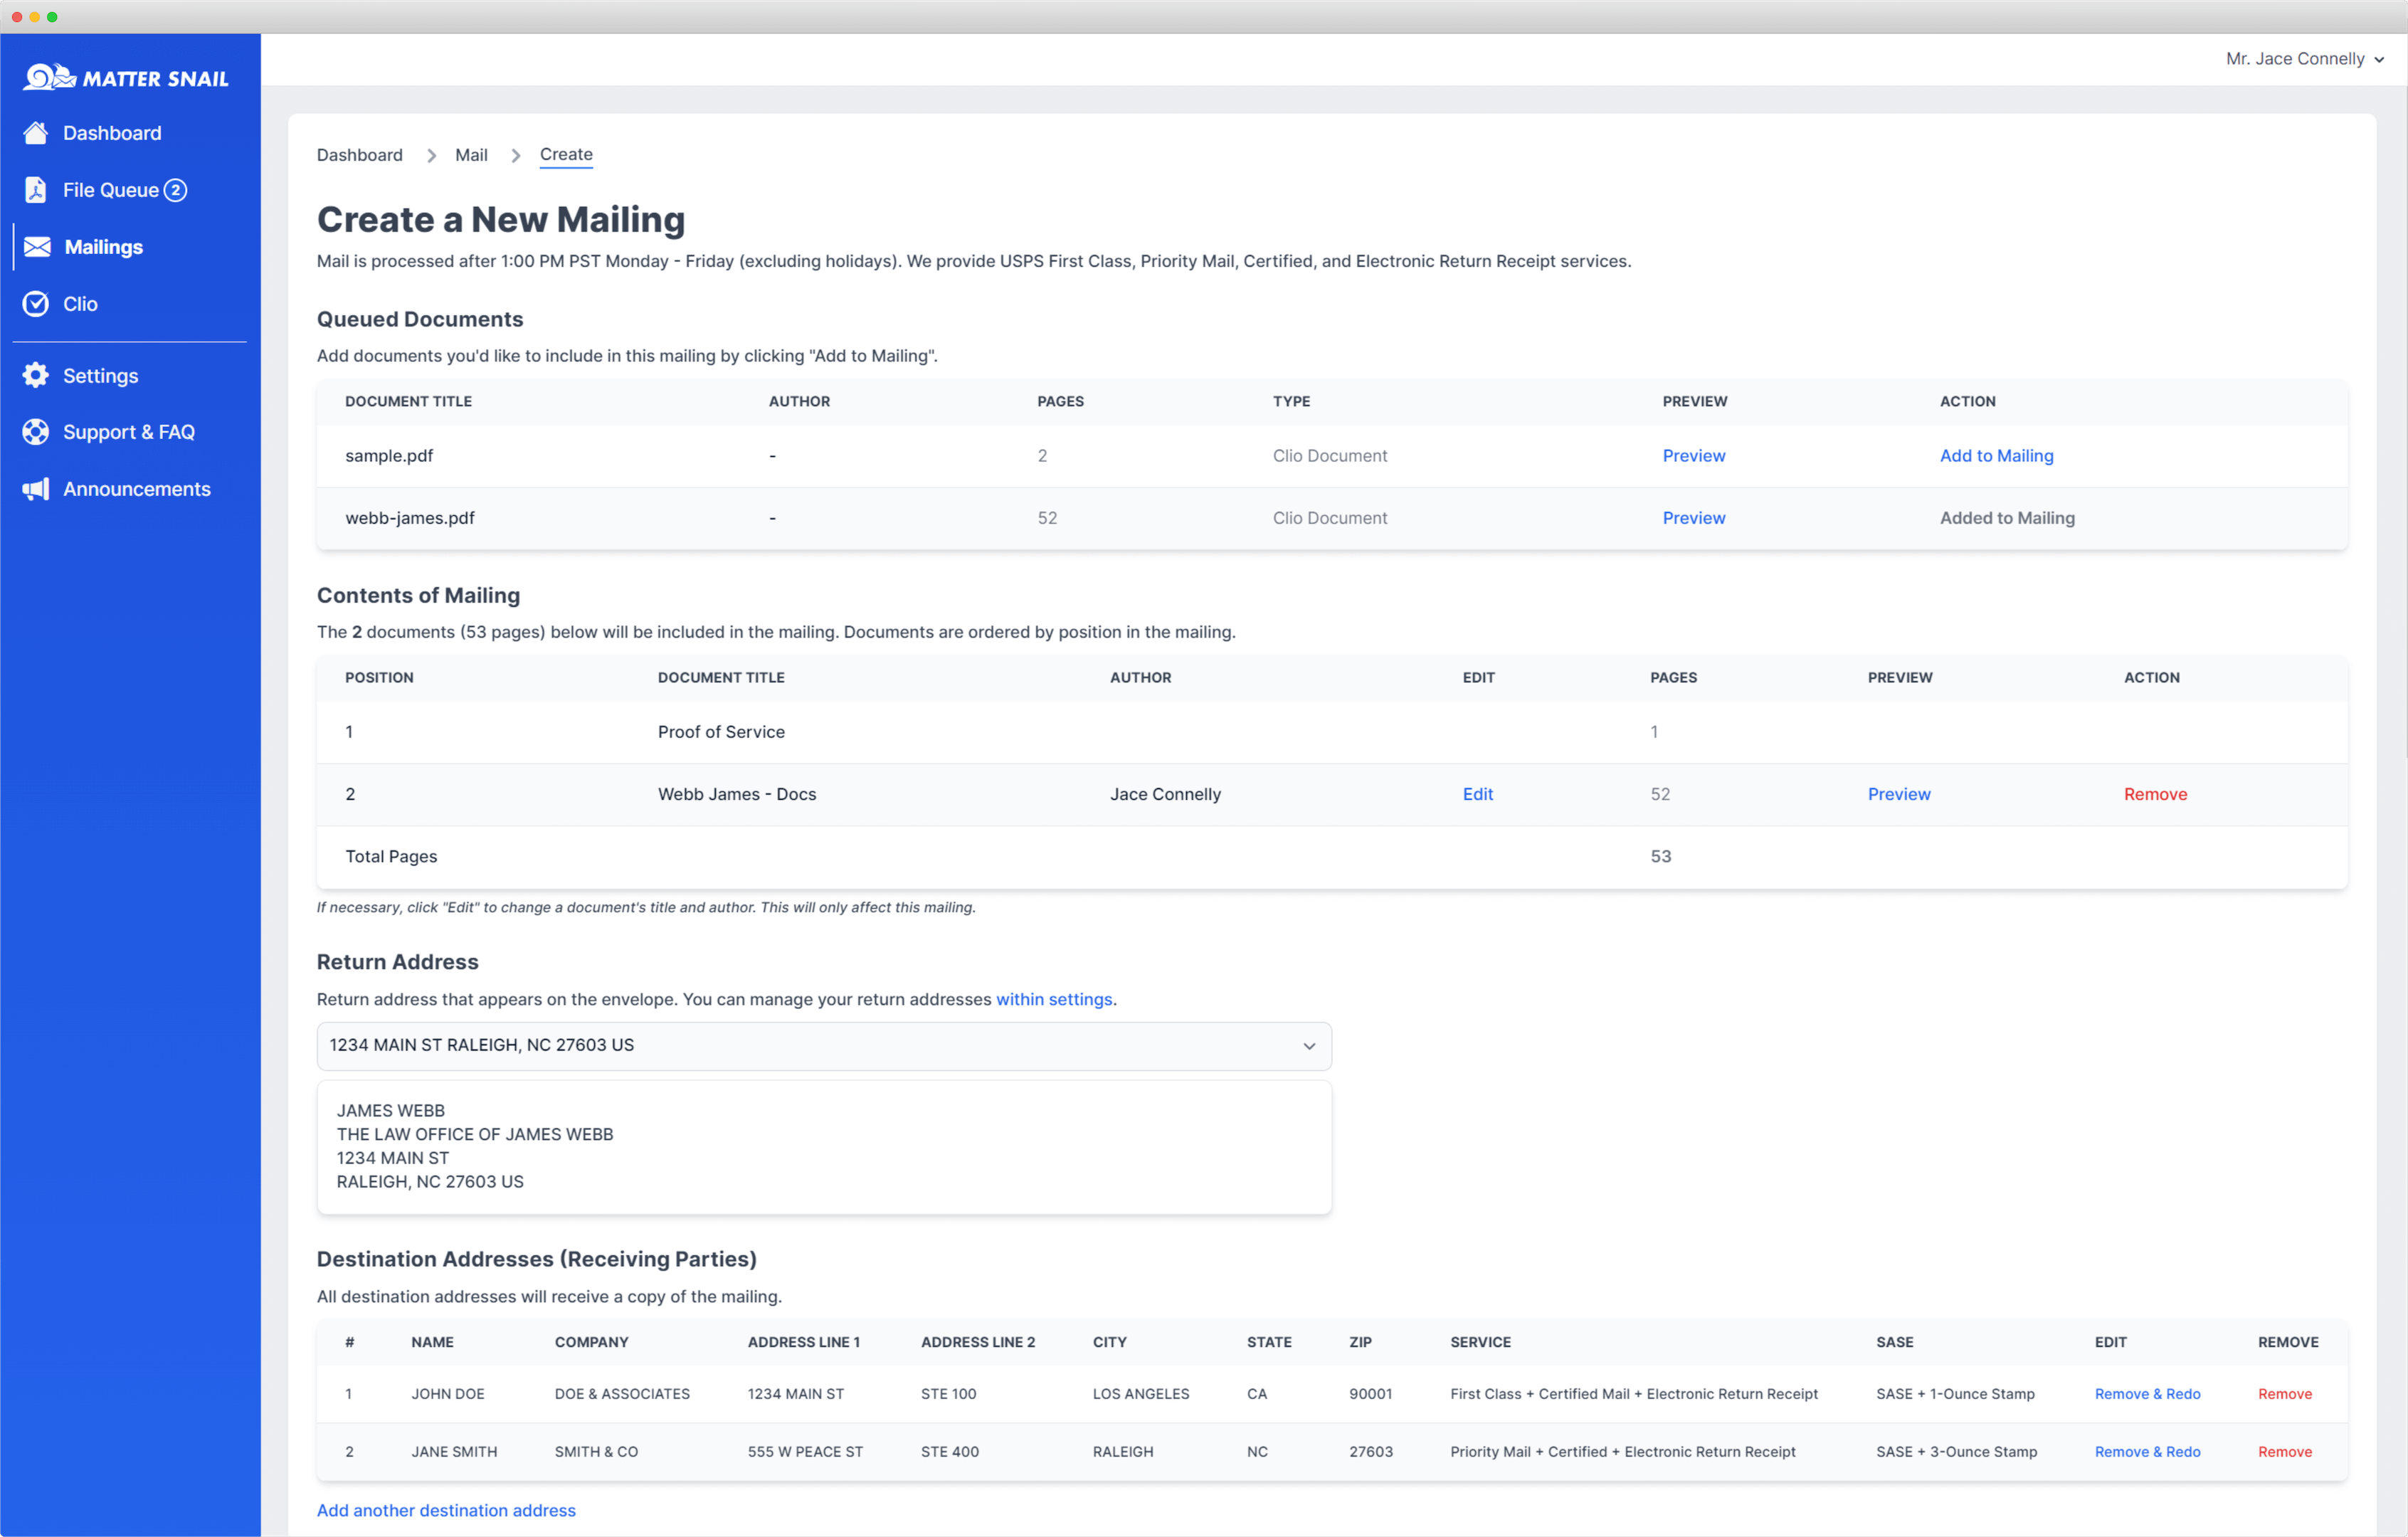Click the Support & FAQ lifebuoy icon
This screenshot has height=1537, width=2408.
[36, 432]
